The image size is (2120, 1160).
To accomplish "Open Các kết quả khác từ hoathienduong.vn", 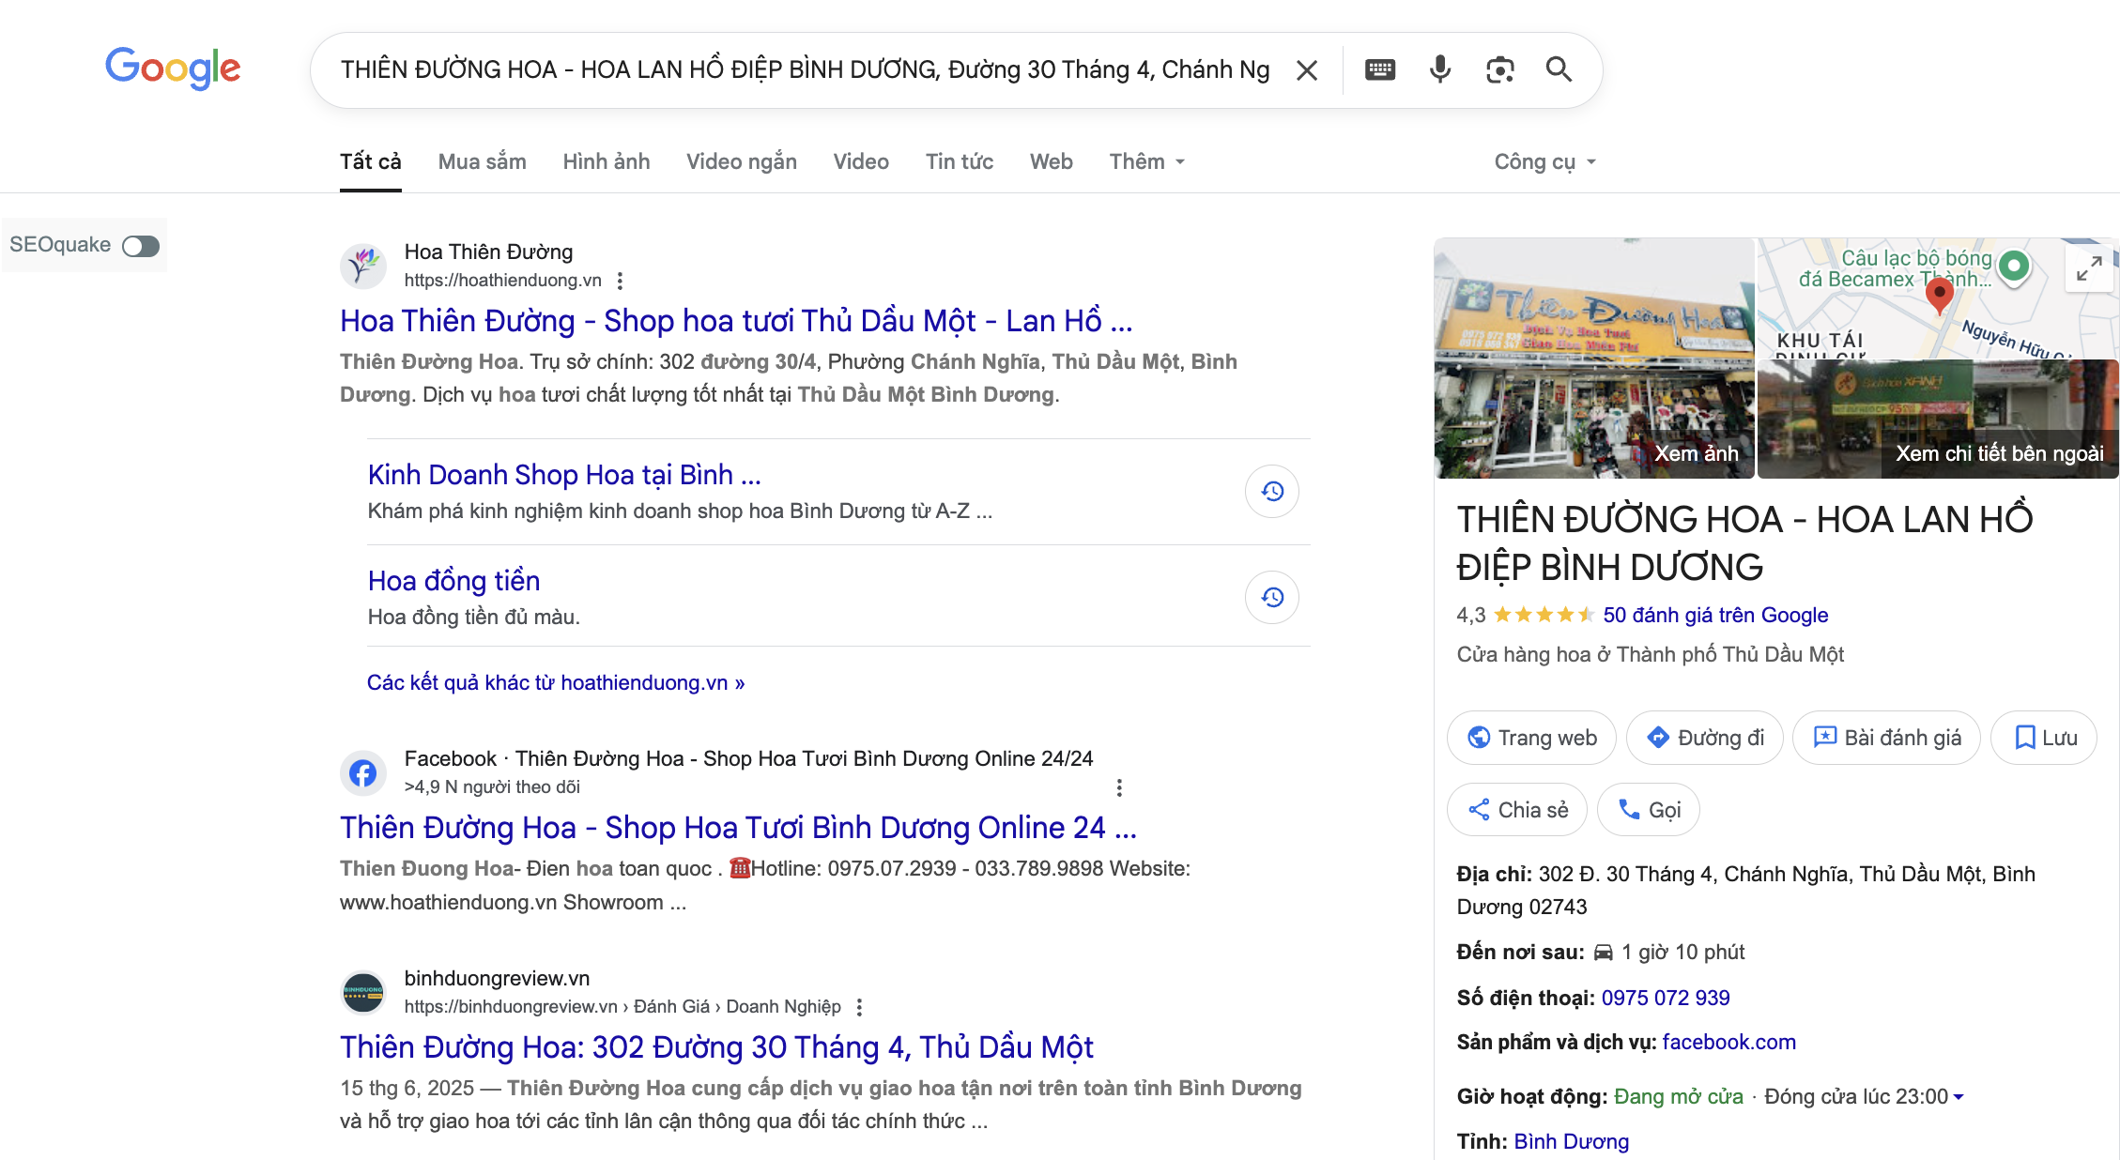I will [556, 682].
